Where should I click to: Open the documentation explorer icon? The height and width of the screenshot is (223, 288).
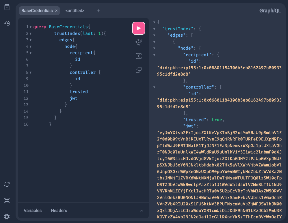tap(7, 7)
